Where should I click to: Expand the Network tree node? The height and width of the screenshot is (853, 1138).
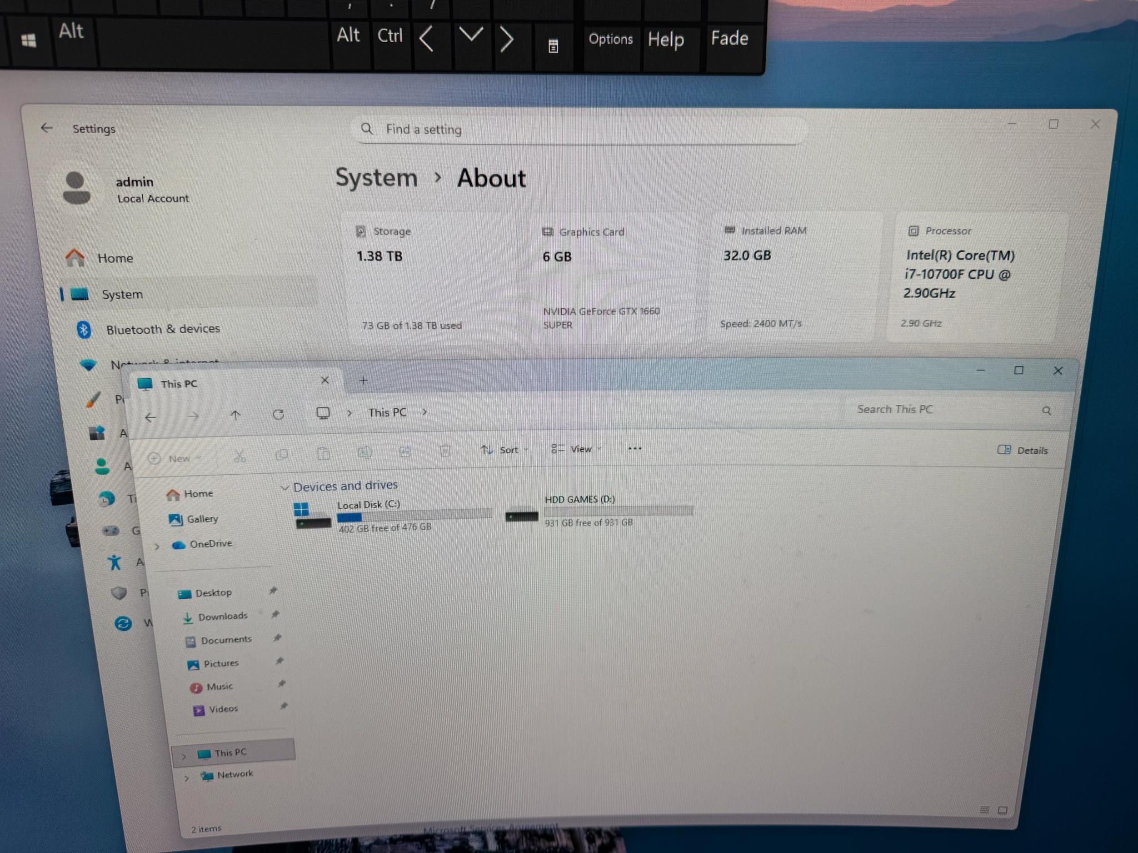point(187,778)
